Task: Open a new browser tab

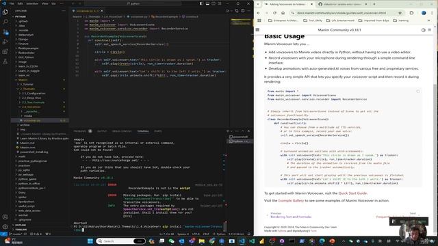Action: [x=374, y=4]
